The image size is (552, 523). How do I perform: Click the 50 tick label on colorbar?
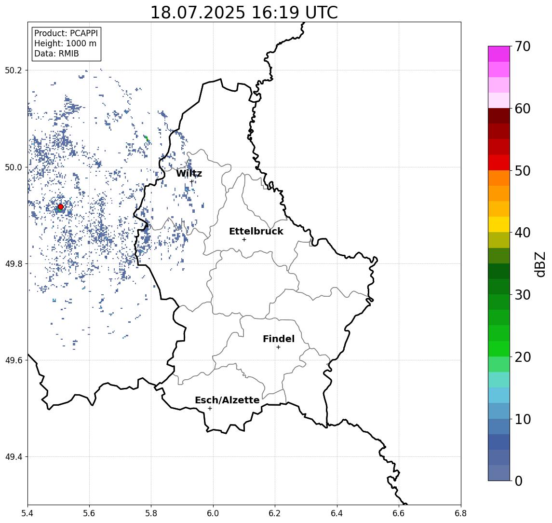pyautogui.click(x=523, y=171)
